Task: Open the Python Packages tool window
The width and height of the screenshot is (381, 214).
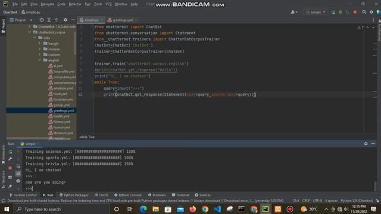Action: (x=74, y=195)
